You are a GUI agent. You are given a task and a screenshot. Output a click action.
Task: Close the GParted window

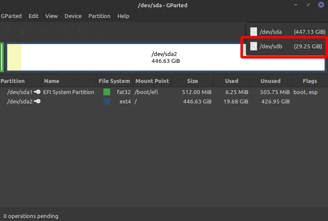coord(321,5)
